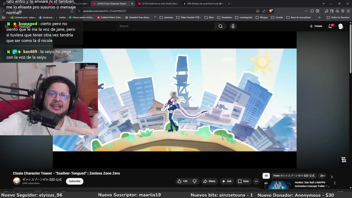Image resolution: width=352 pixels, height=198 pixels.
Task: Dislike the video with thumbs down
Action: point(195,181)
